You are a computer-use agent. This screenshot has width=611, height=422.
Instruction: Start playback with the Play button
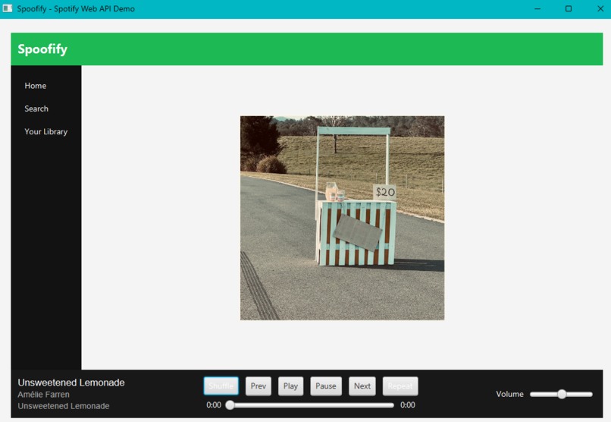tap(290, 386)
